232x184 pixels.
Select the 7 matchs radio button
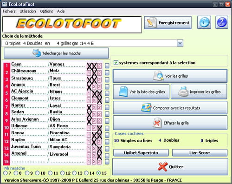click(6, 173)
